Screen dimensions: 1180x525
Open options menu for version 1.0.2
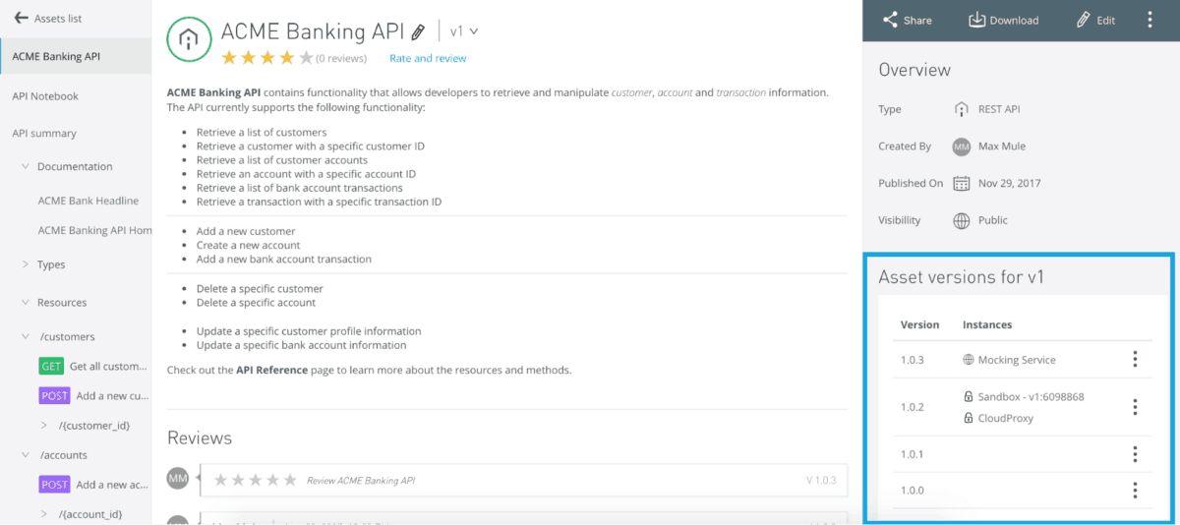1135,407
